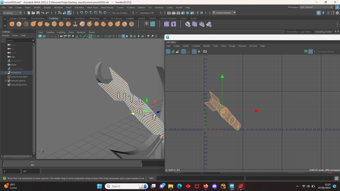
Task: Open the Windows Start button
Action: point(100,186)
